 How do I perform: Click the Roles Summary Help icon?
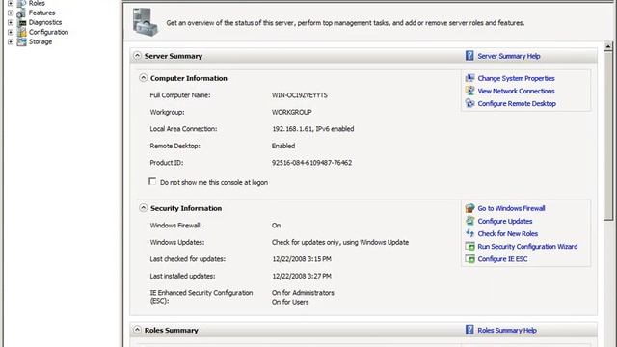(x=469, y=330)
